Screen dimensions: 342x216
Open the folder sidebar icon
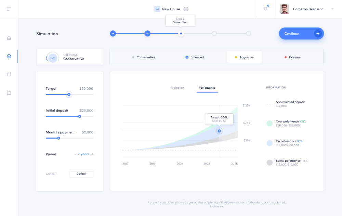coord(9,92)
